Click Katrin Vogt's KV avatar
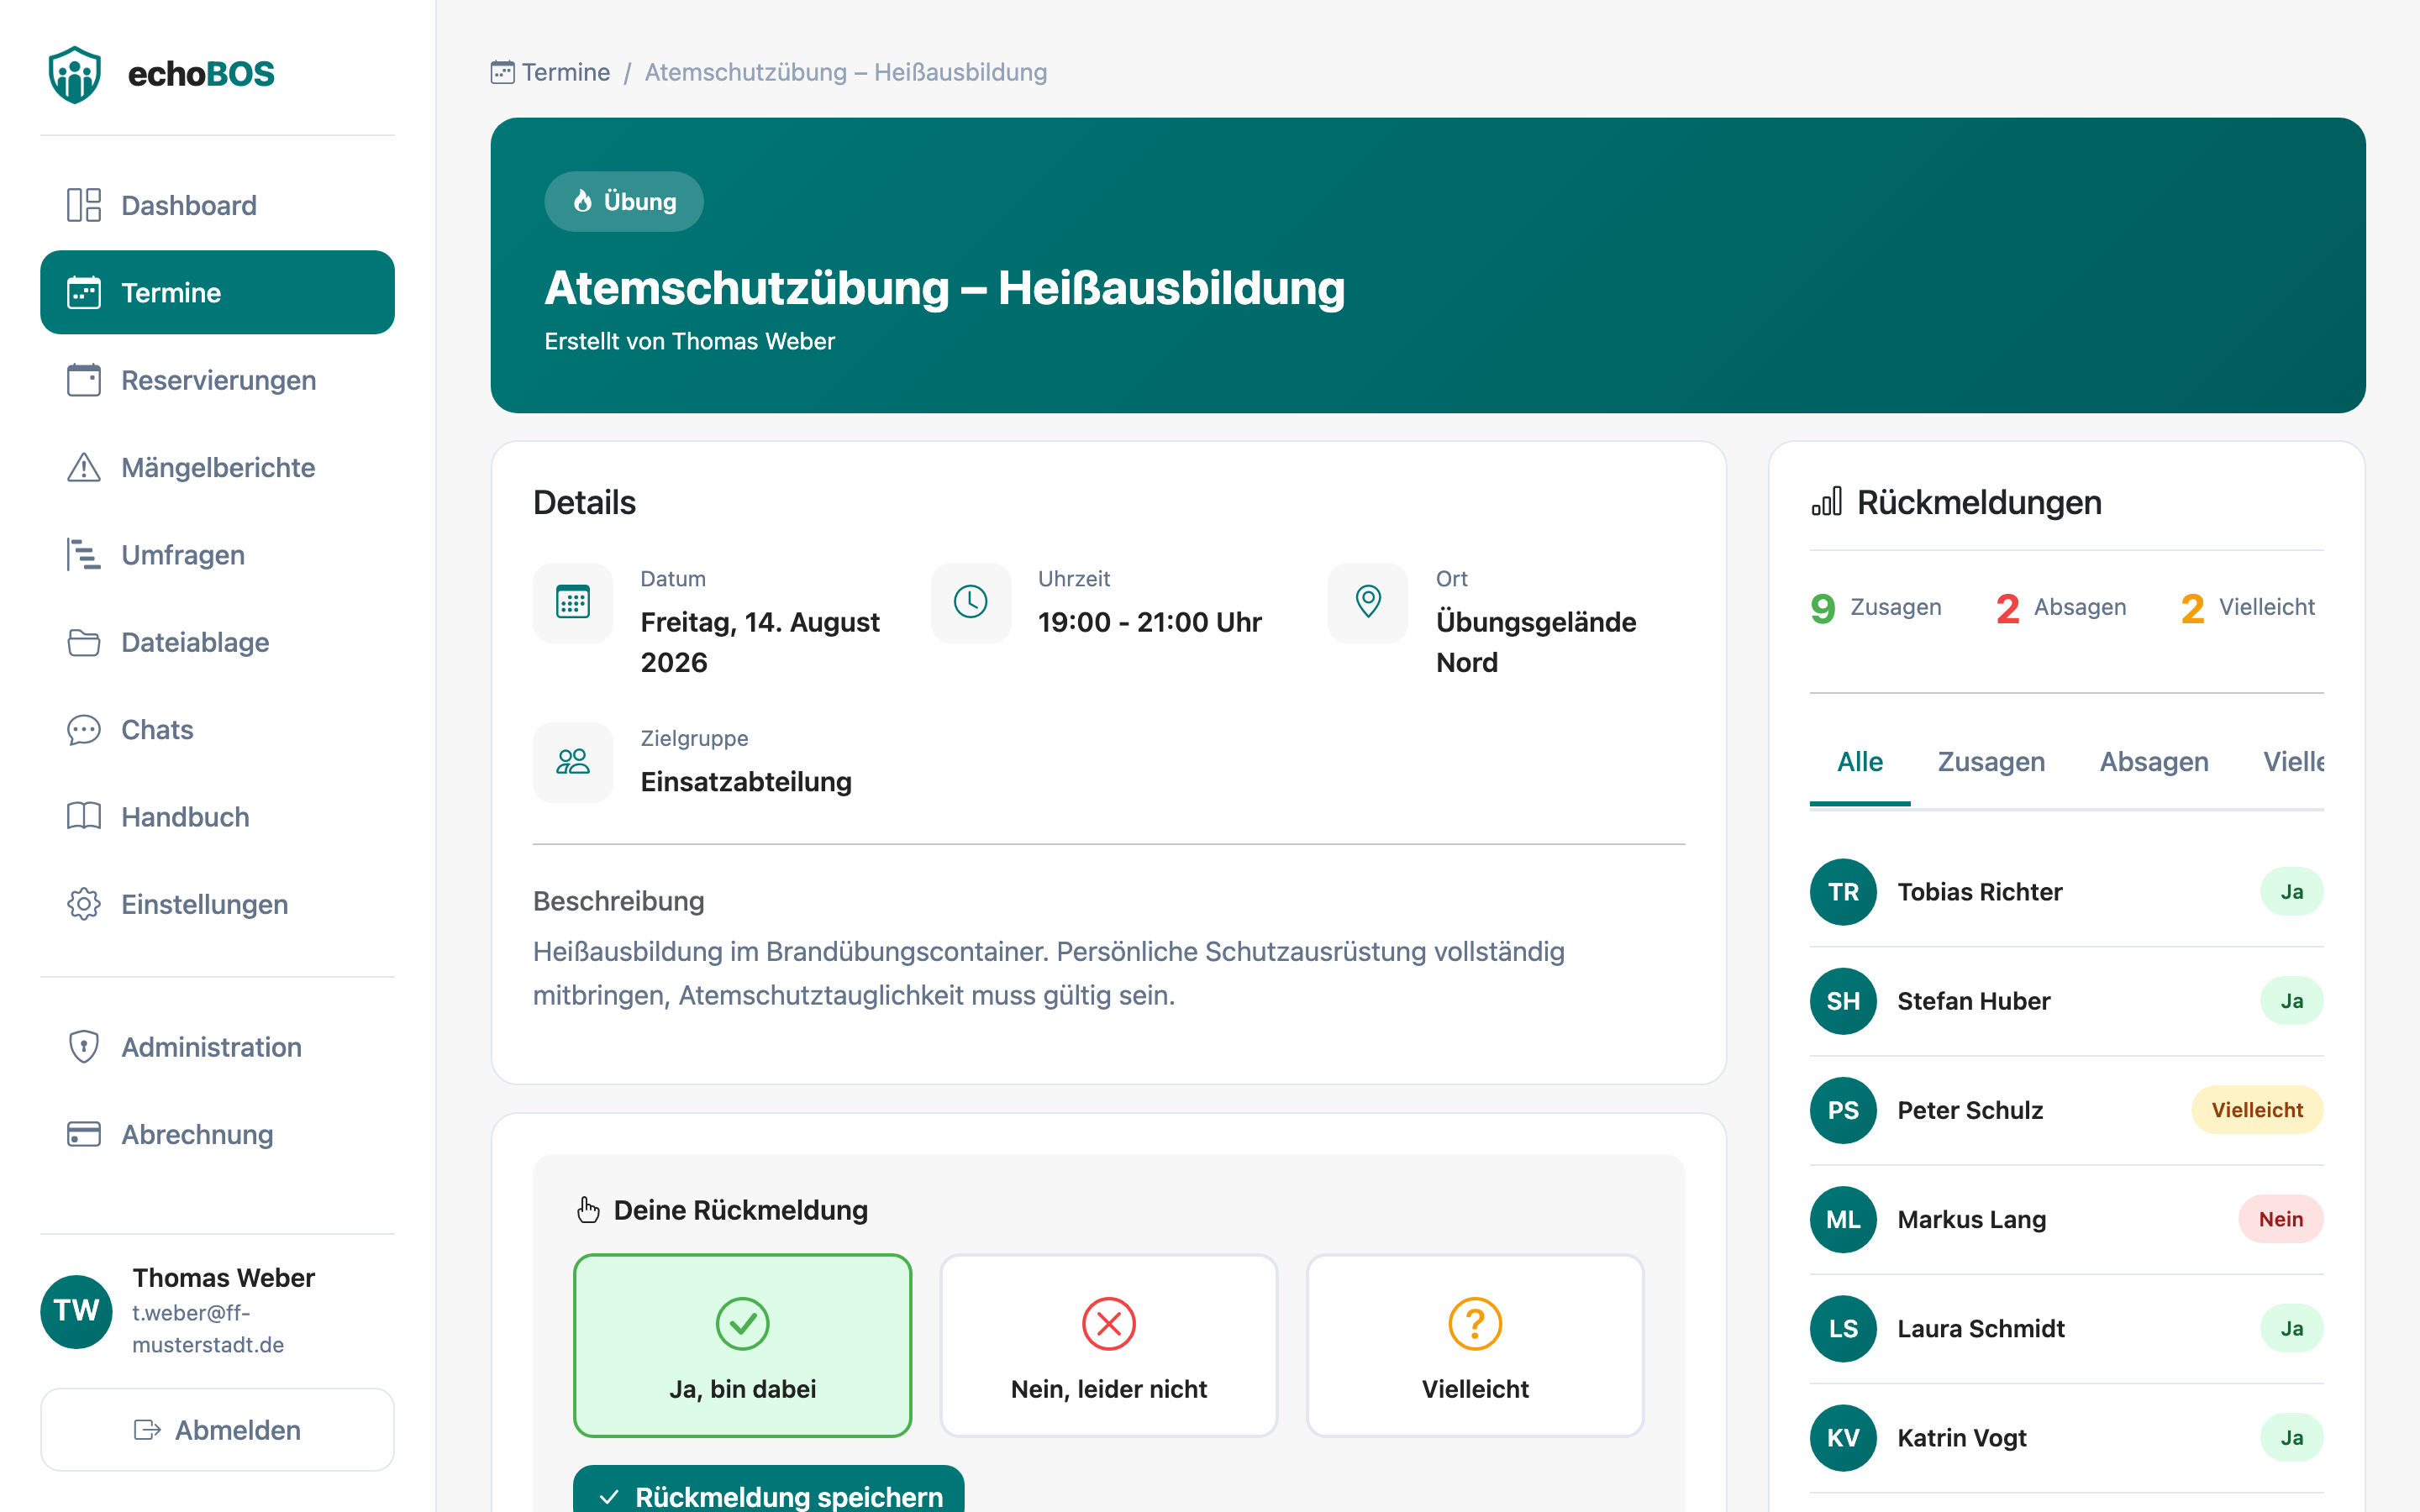2420x1512 pixels. coord(1843,1437)
